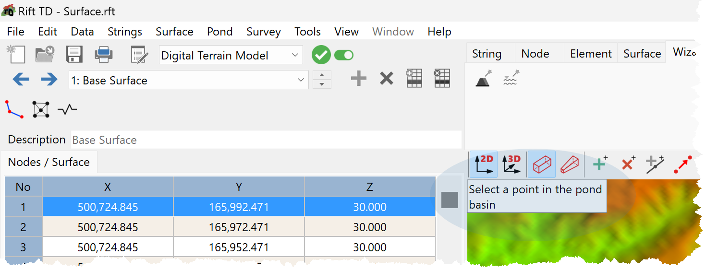Expand the '1: Base Surface' dropdown
The width and height of the screenshot is (706, 270).
[x=189, y=80]
